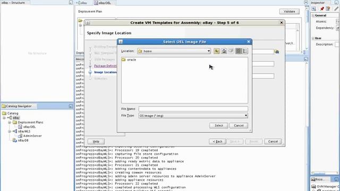The width and height of the screenshot is (340, 191).
Task: Click the Back button in wizard
Action: click(217, 142)
